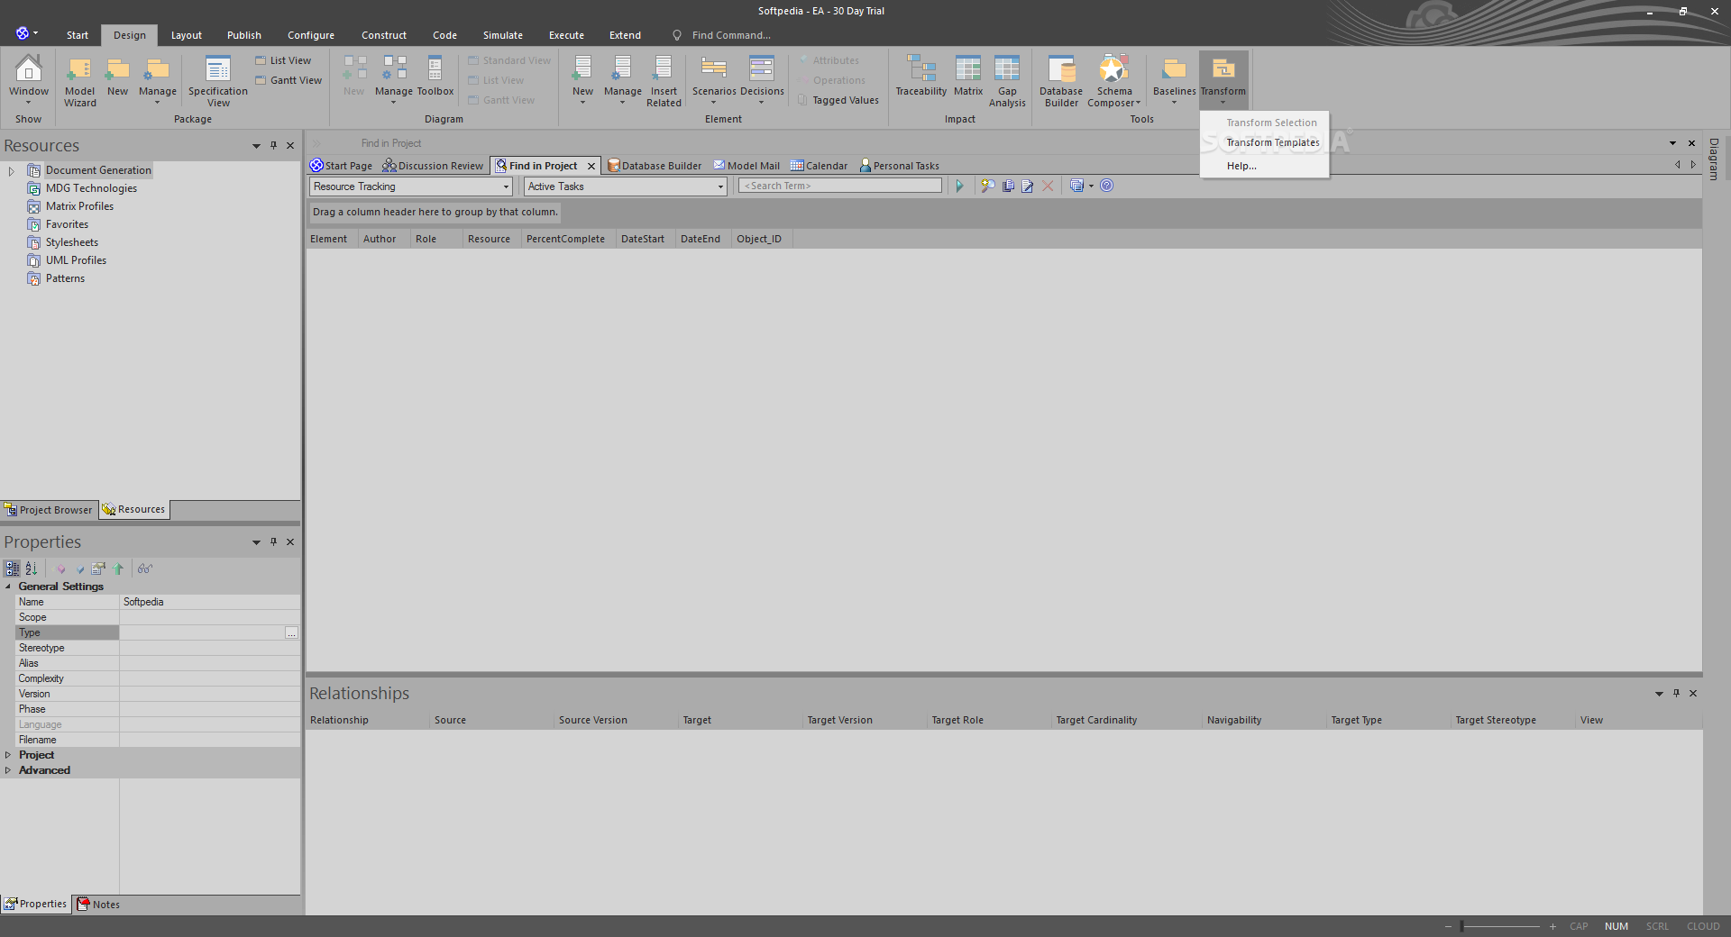The height and width of the screenshot is (937, 1731).
Task: Open the Tagged Values window
Action: [838, 100]
